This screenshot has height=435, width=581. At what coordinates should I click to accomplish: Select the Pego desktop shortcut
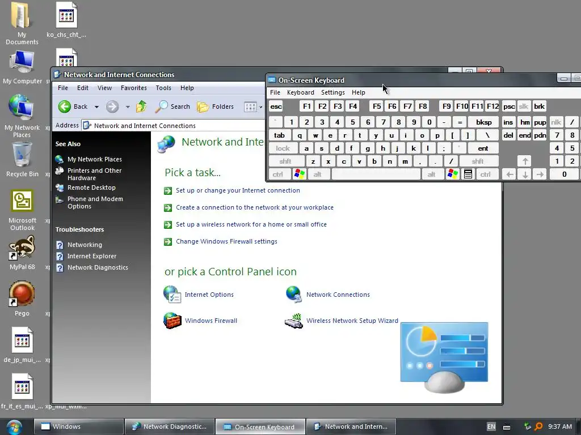22,299
